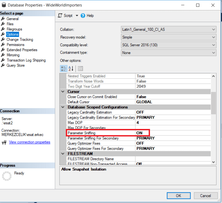Open the Transaction Log Shipping page
Screen dimensions: 222x203
pos(26,60)
